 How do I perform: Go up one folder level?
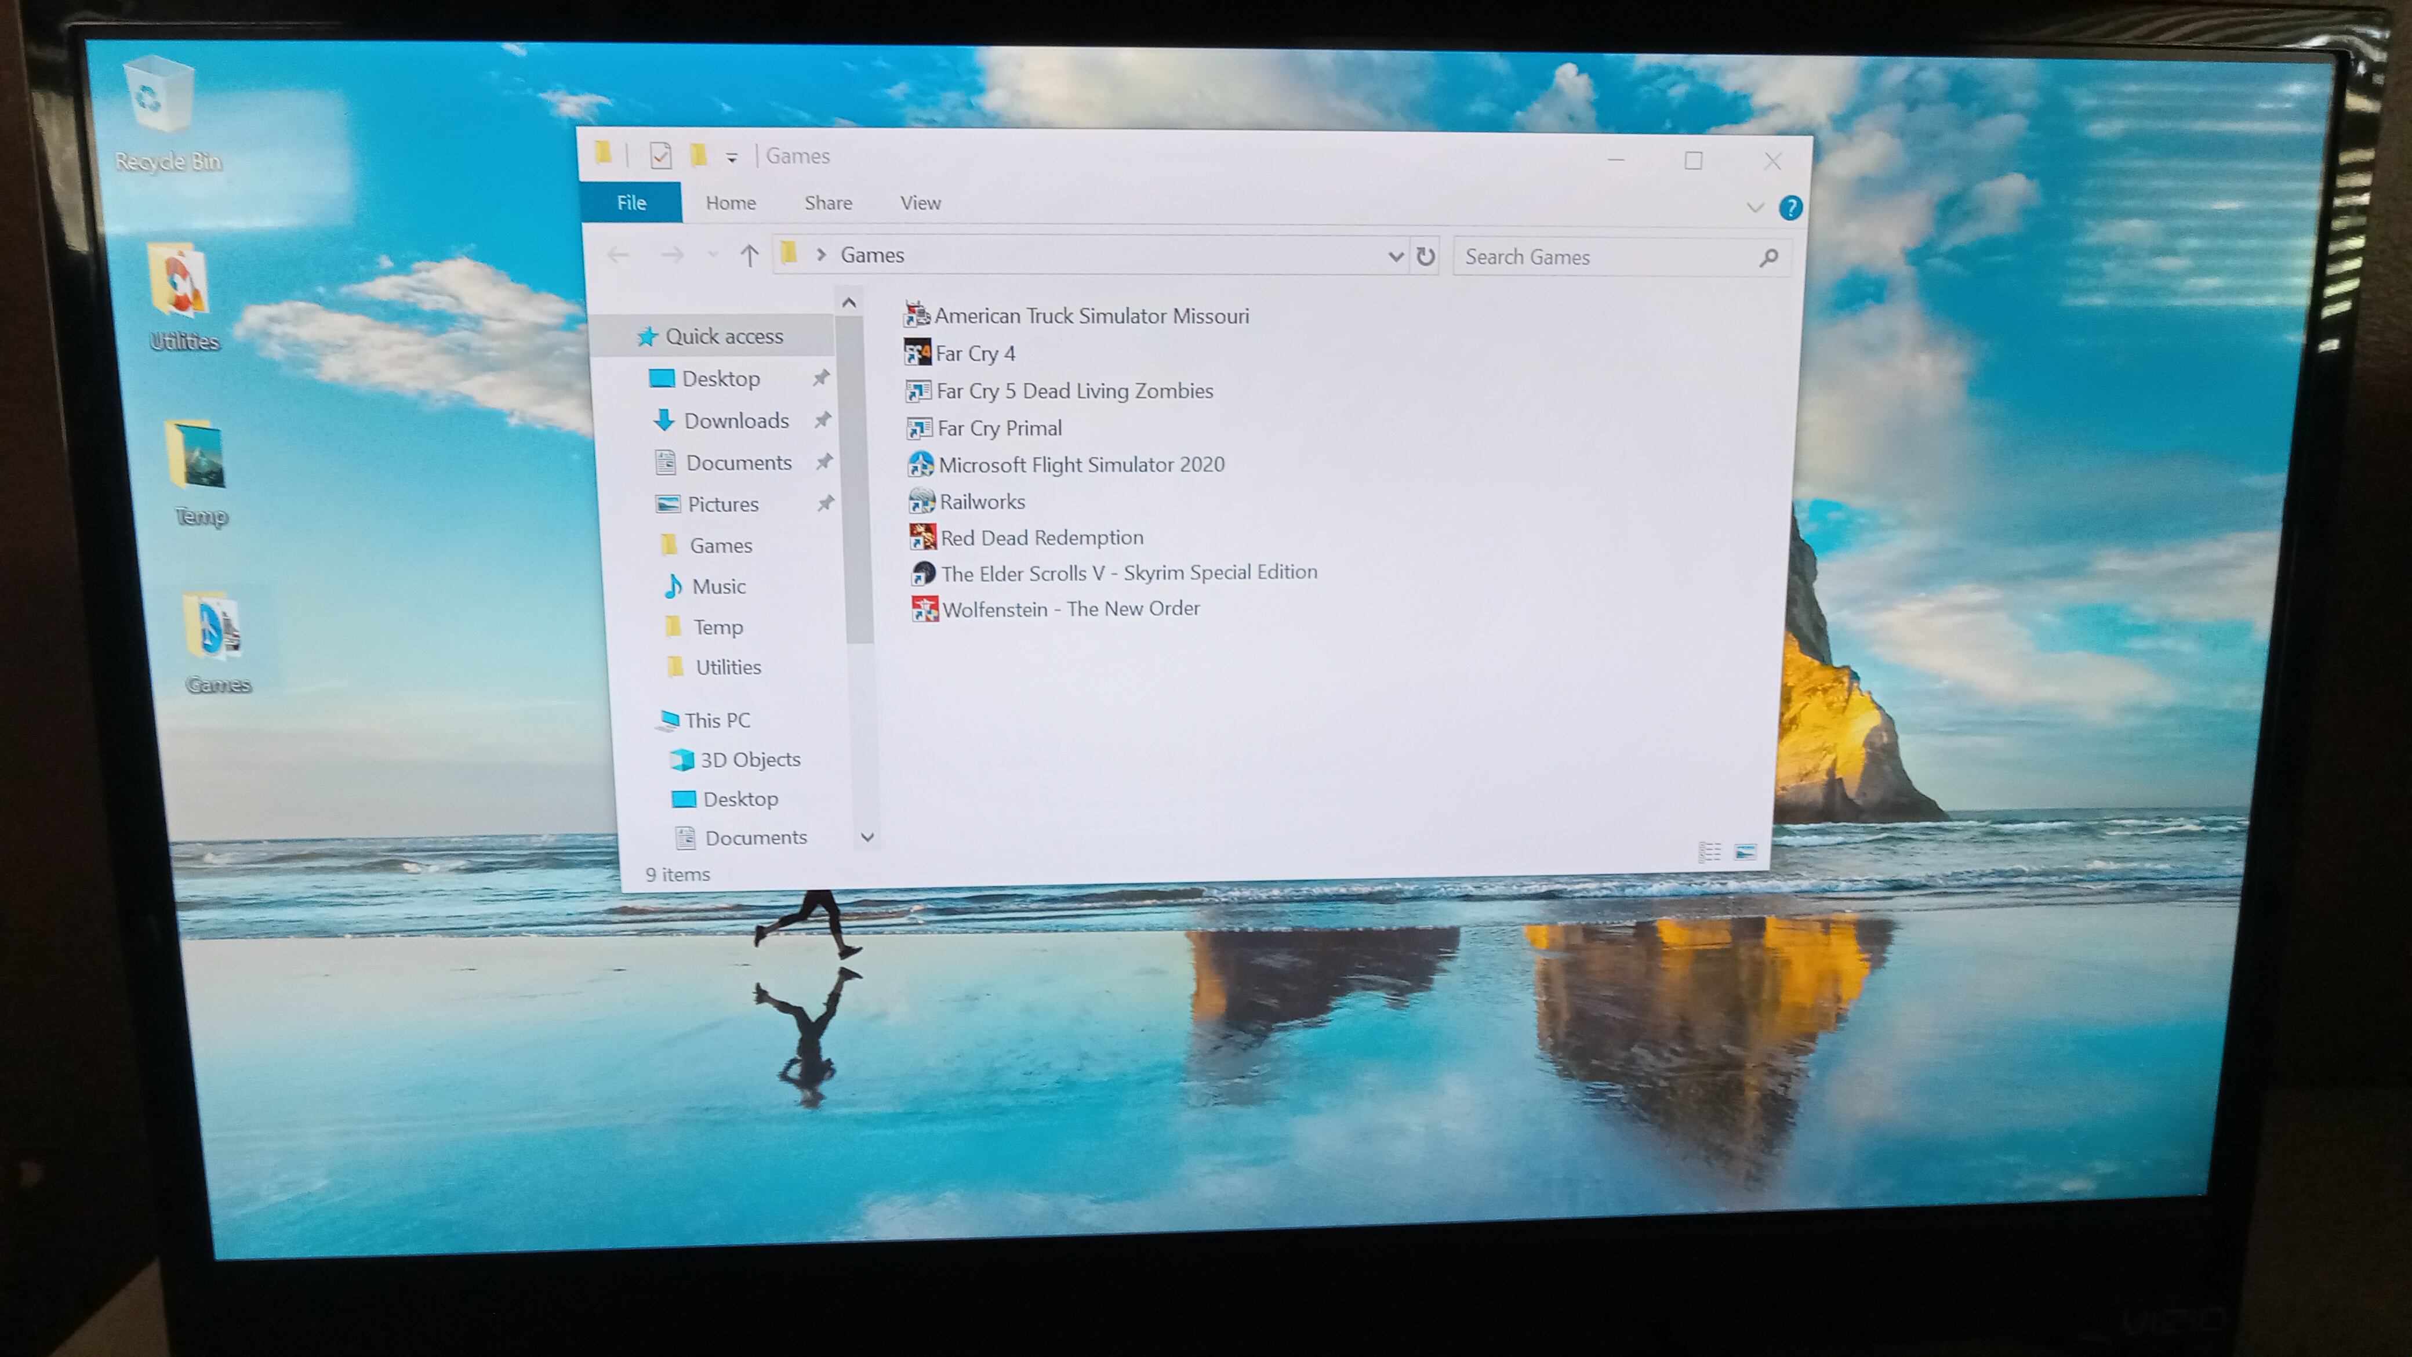click(x=748, y=255)
